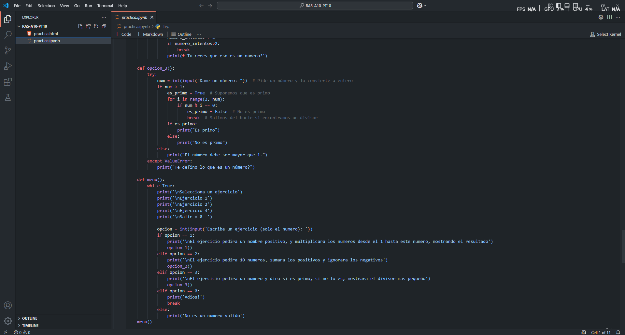Expand the TIMELINE section
Image resolution: width=625 pixels, height=335 pixels.
(30, 326)
